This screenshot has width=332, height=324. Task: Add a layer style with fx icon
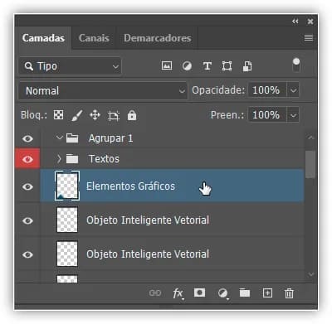pos(178,293)
